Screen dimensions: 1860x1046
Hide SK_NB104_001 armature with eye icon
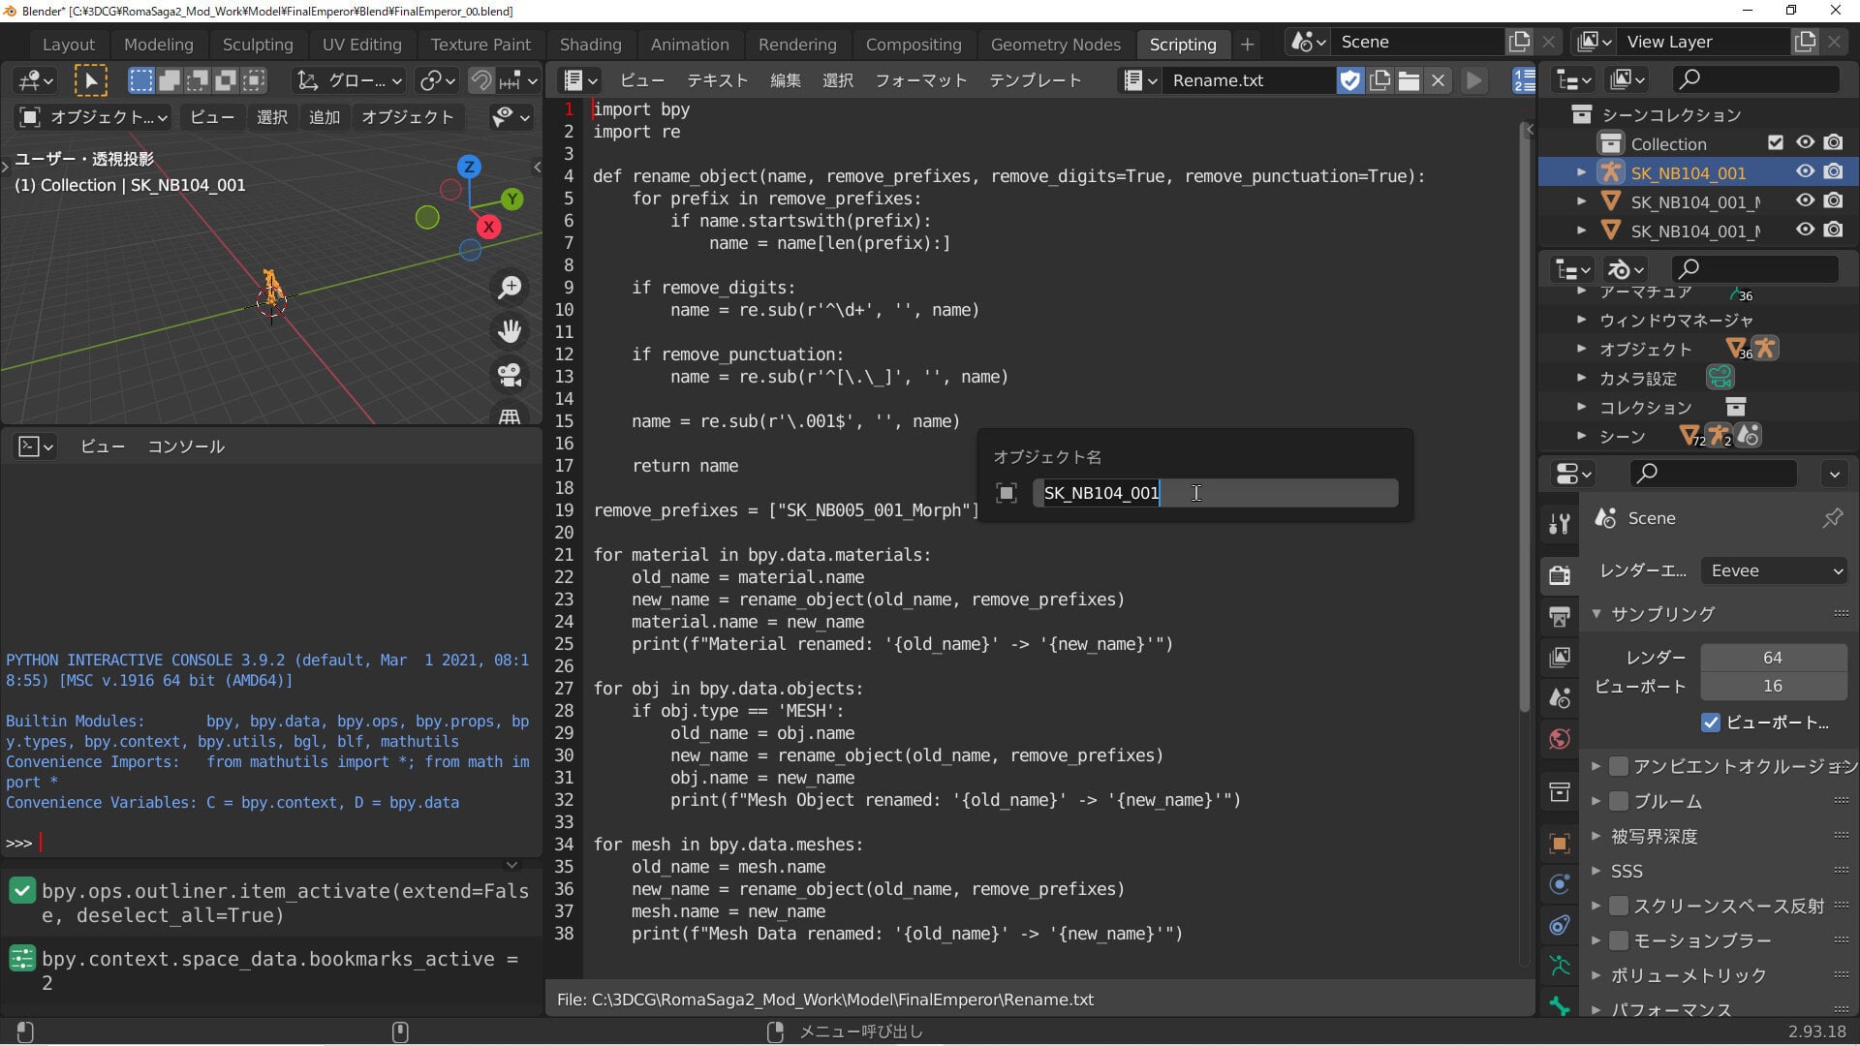coord(1805,171)
